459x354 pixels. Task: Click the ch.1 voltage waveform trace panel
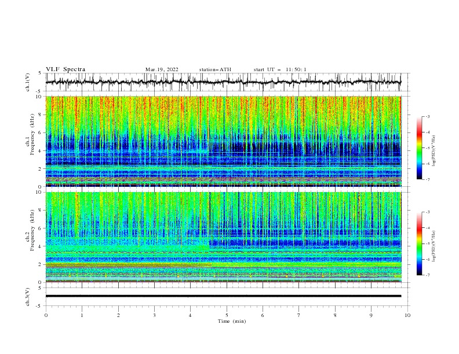point(228,82)
